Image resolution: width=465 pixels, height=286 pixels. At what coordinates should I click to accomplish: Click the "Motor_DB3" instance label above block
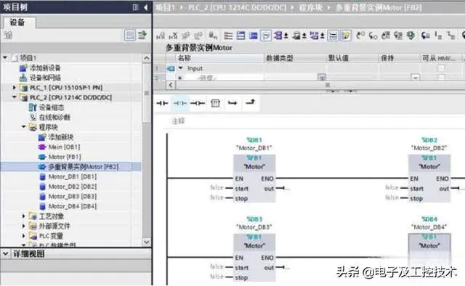click(x=254, y=226)
